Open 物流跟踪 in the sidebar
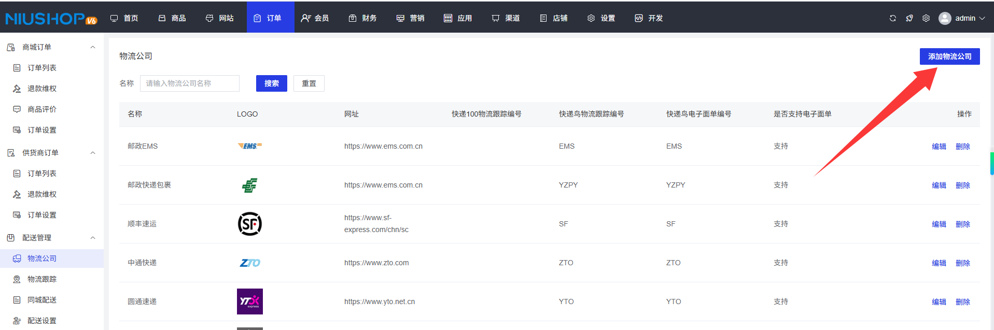This screenshot has height=330, width=994. click(42, 279)
